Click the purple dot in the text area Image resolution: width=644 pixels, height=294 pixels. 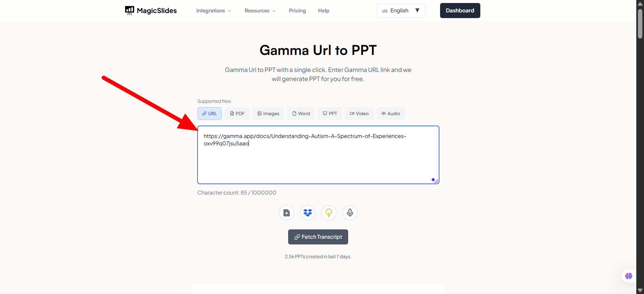[433, 180]
